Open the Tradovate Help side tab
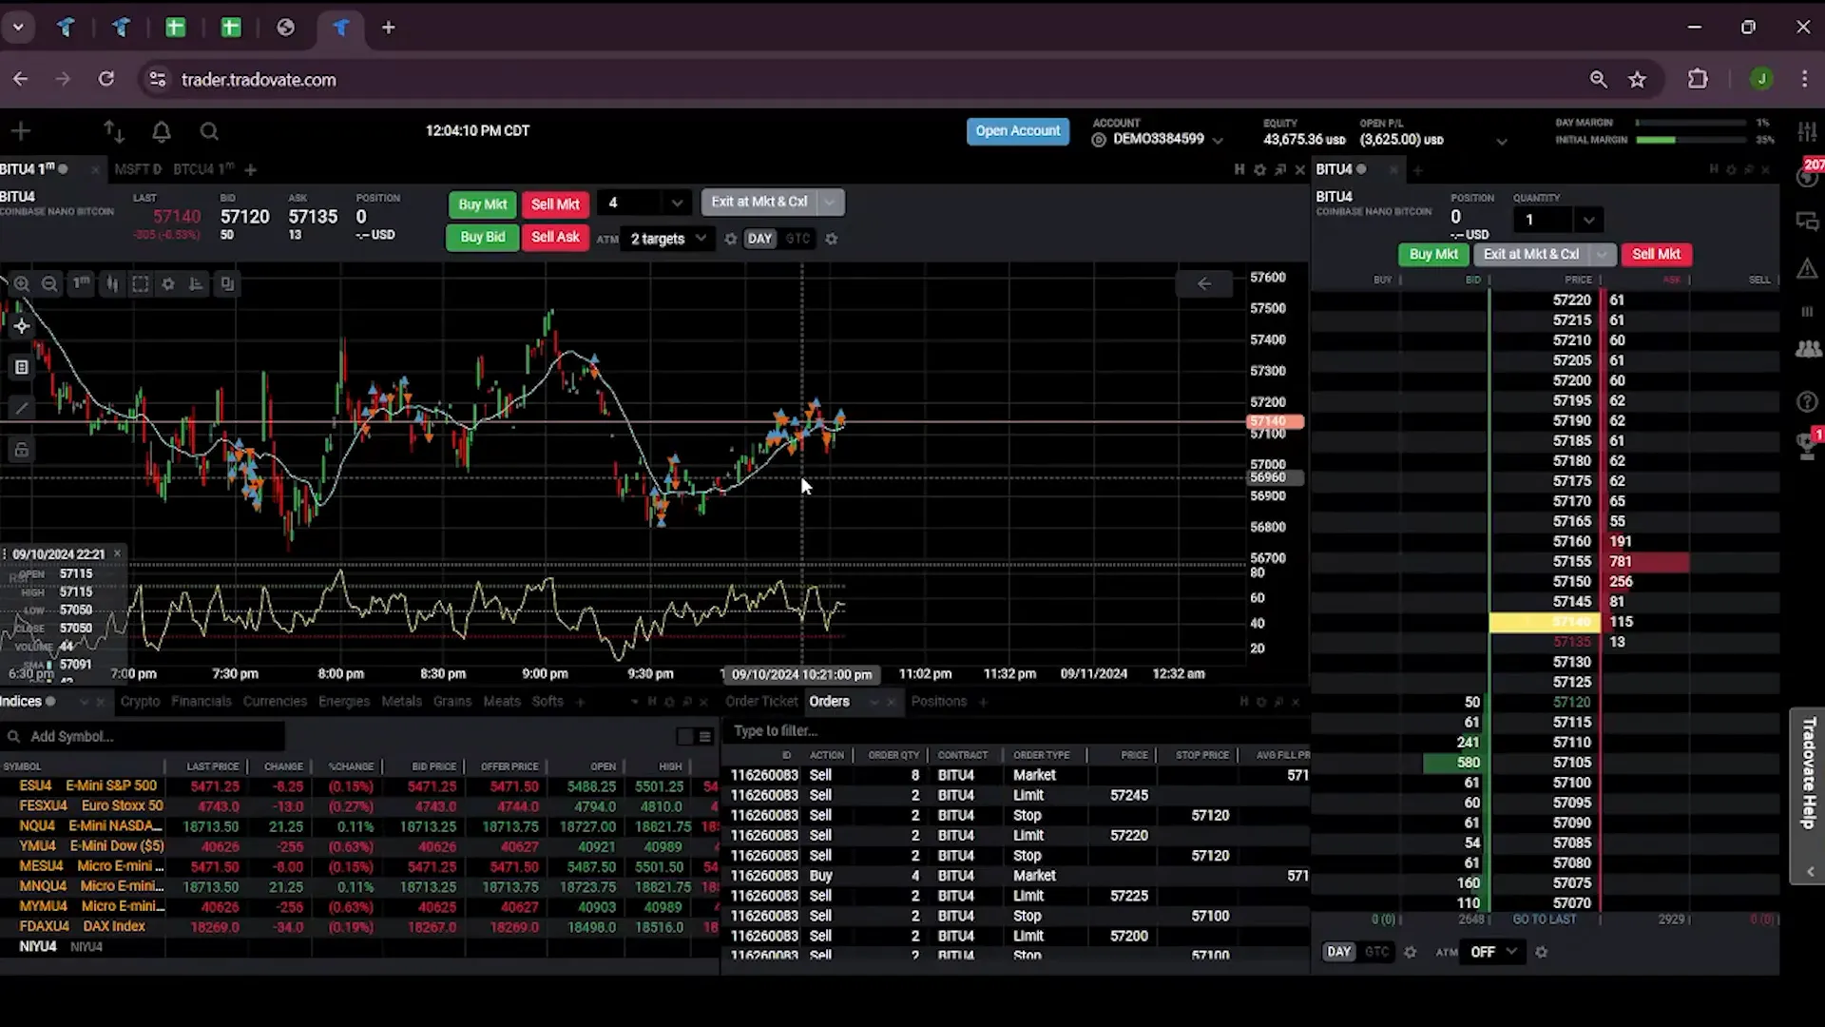 [x=1809, y=797]
